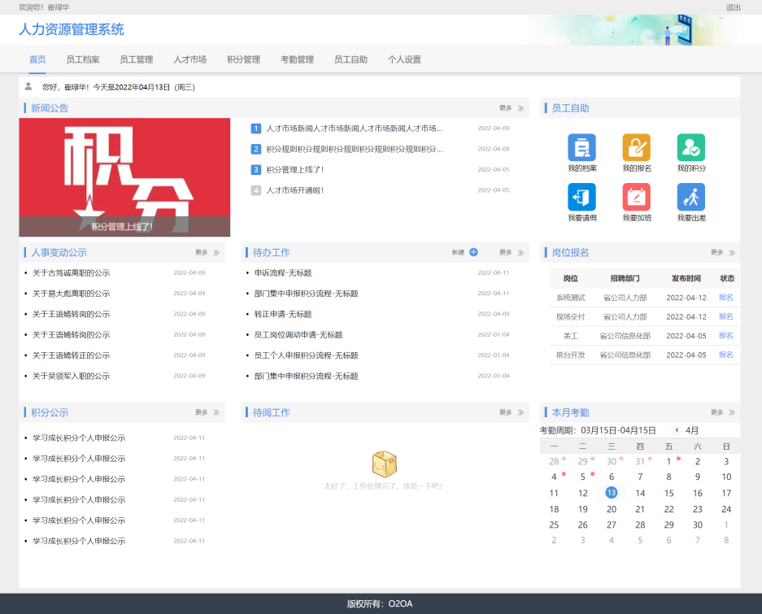Select day 20 in the attendance calendar
762x614 pixels.
pos(612,509)
